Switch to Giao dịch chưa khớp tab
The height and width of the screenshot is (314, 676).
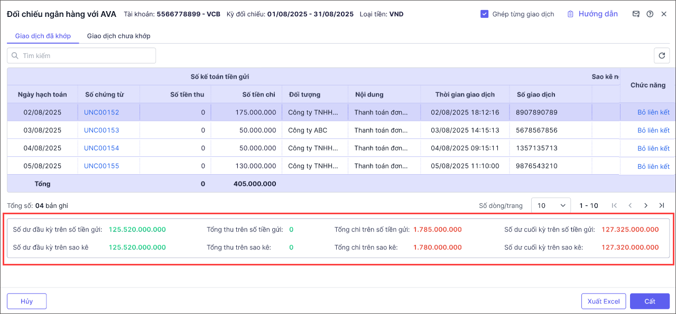(118, 36)
